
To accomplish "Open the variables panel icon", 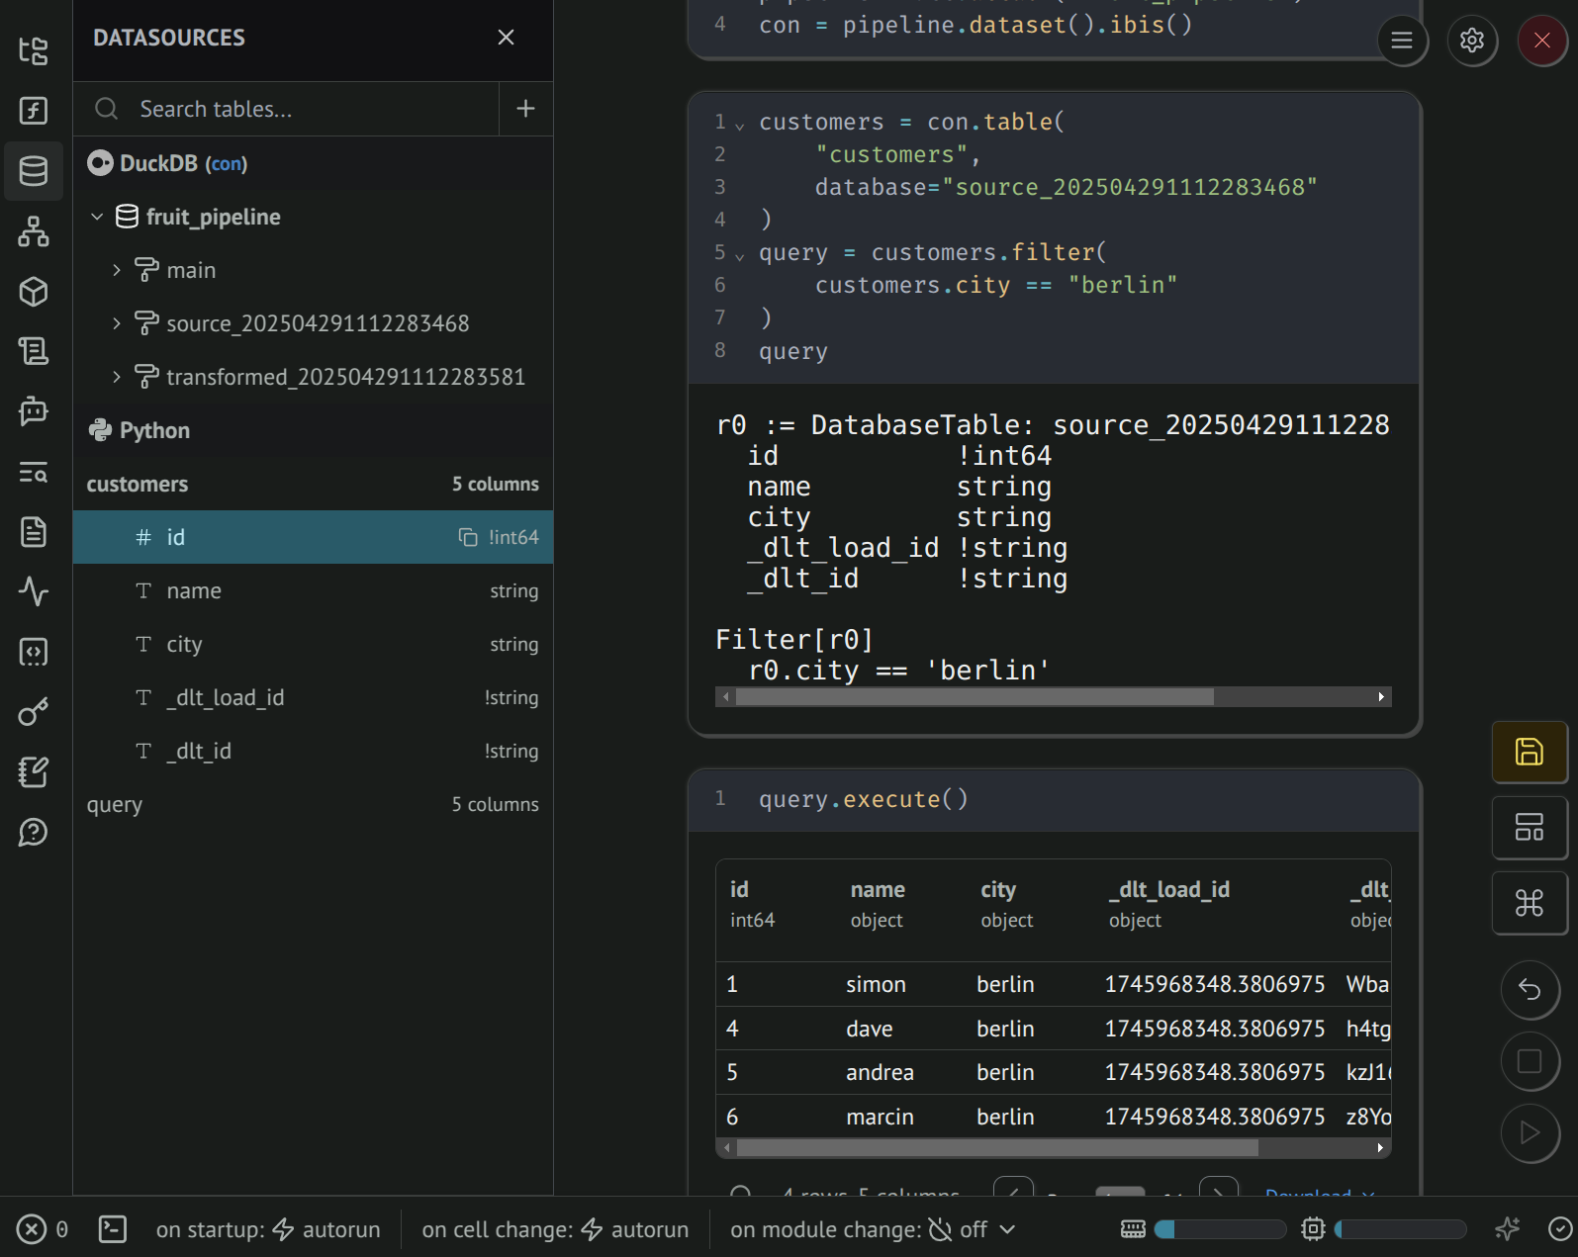I will 34,111.
